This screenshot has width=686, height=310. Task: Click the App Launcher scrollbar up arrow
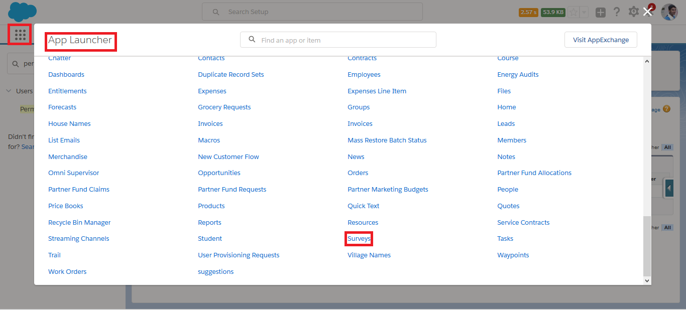[x=647, y=61]
